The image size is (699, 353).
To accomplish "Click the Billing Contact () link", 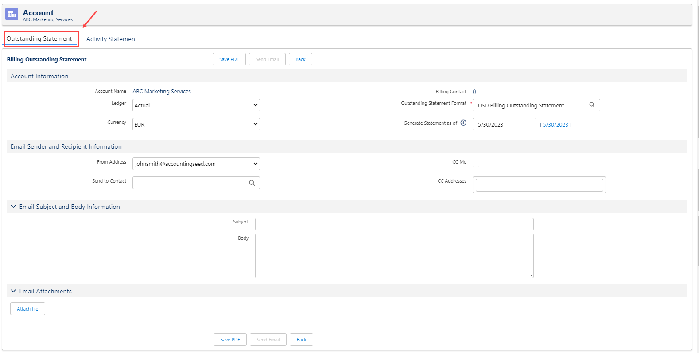I will [474, 92].
